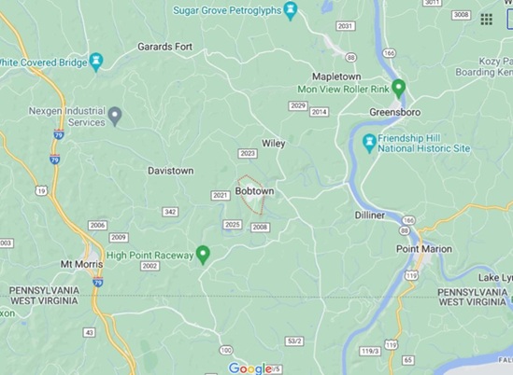This screenshot has width=513, height=375.
Task: Open the Google apps grid icon
Action: click(487, 20)
